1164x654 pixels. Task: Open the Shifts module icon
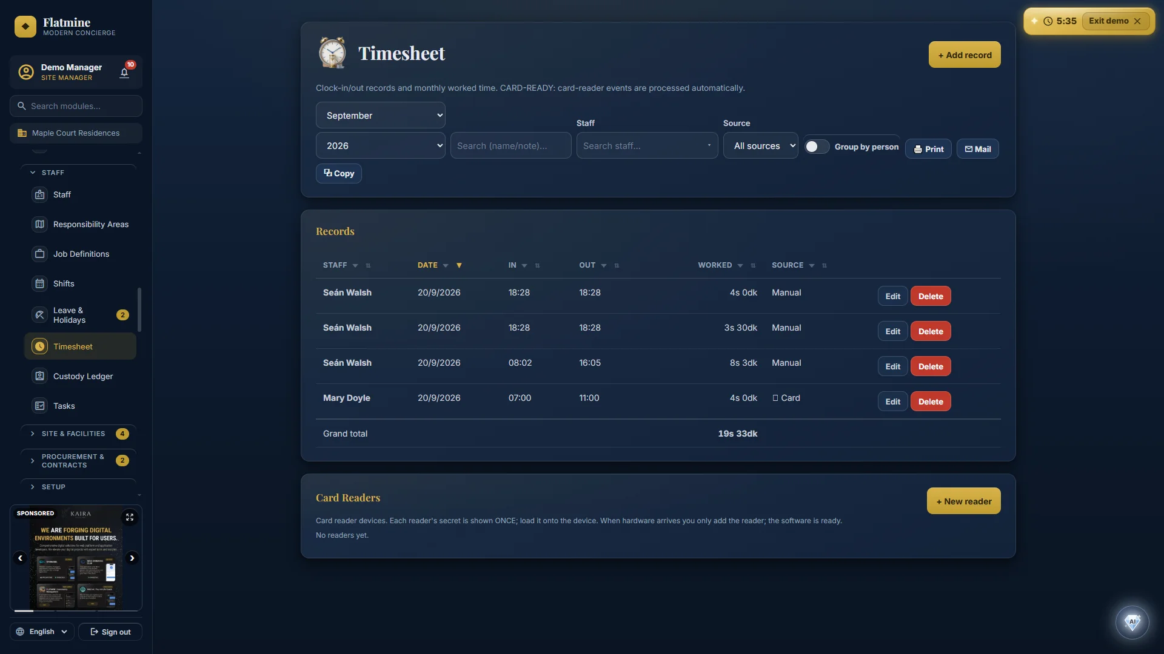point(39,283)
